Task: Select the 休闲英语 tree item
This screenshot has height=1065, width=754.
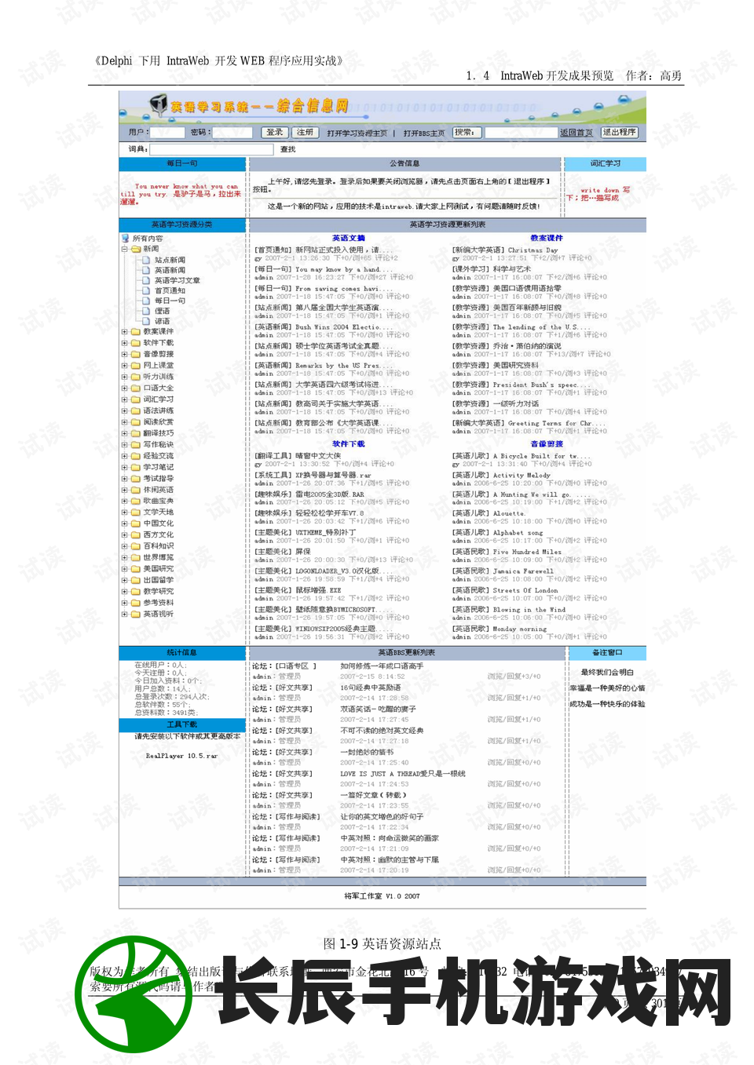Action: point(158,490)
